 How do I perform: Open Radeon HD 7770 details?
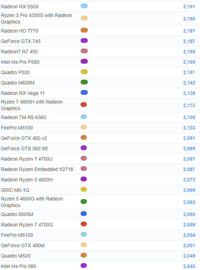pyautogui.click(x=19, y=31)
